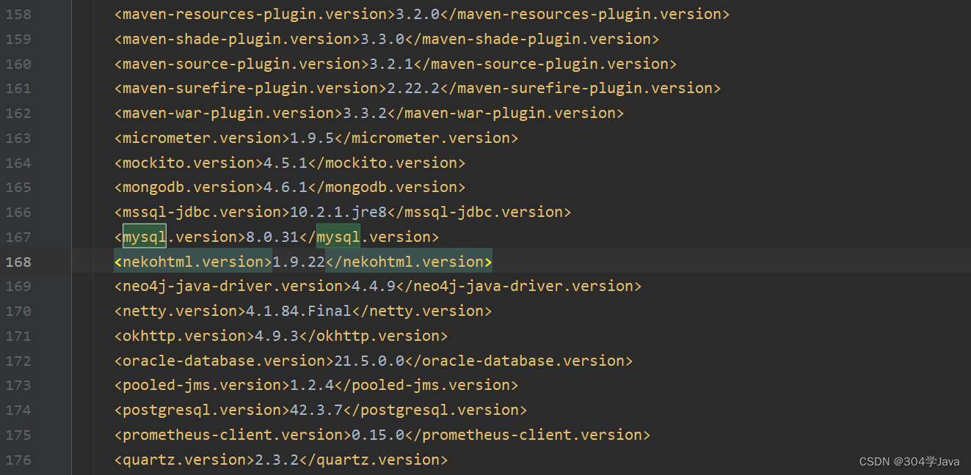The height and width of the screenshot is (475, 971).
Task: Click line number 175 in gutter
Action: pyautogui.click(x=18, y=435)
